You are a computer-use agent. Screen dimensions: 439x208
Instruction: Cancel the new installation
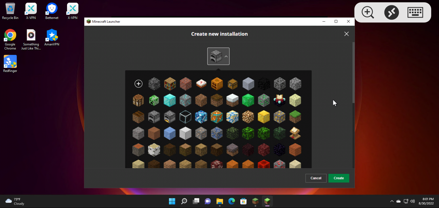[316, 178]
